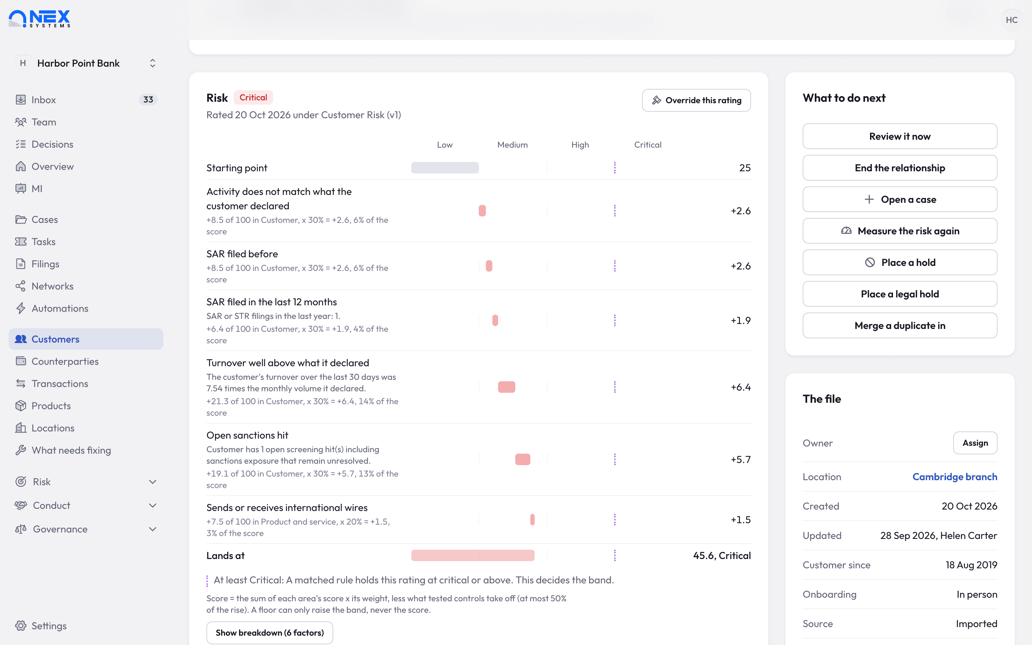
Task: Click the Products box icon
Action: click(20, 406)
